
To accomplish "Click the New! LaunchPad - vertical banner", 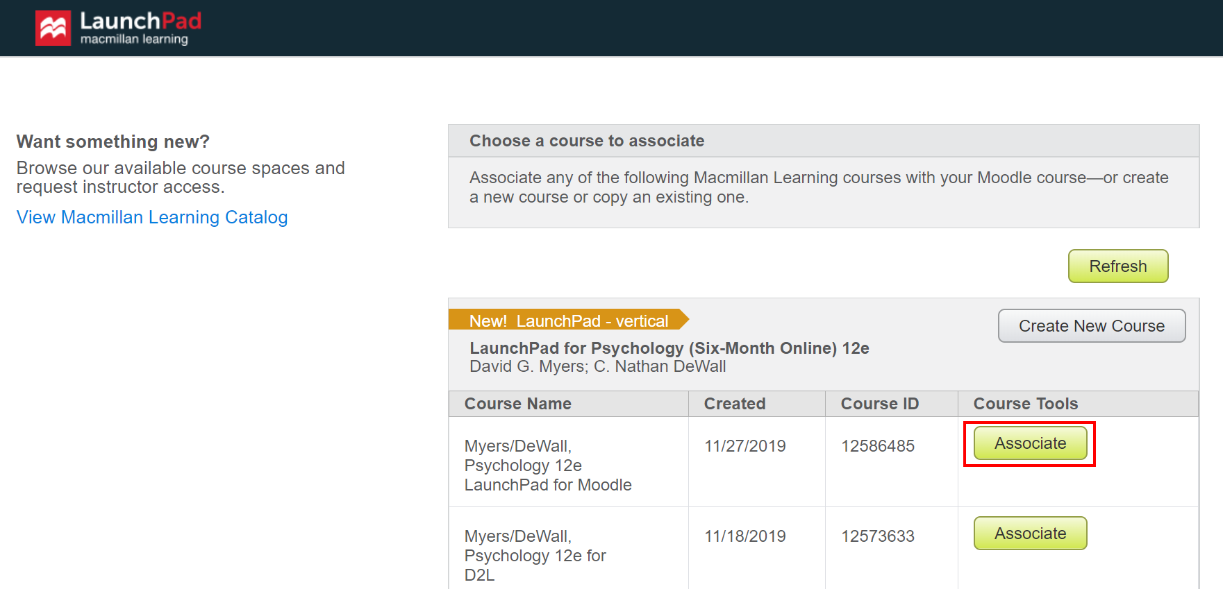I will tap(569, 320).
